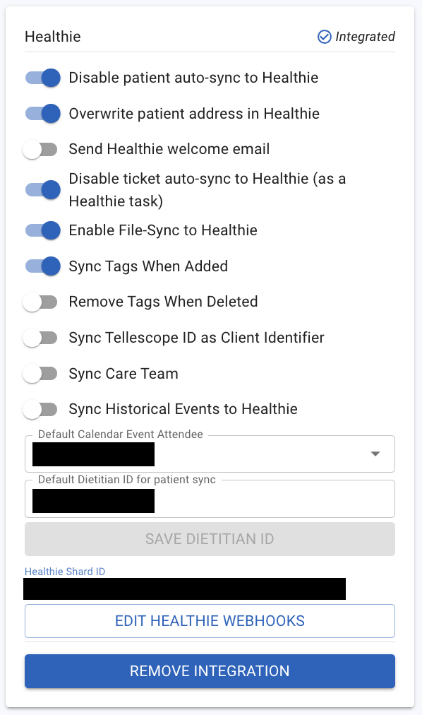Screen dimensions: 422x715
Task: Enable Remove Tags When Deleted switch
Action: tap(40, 302)
